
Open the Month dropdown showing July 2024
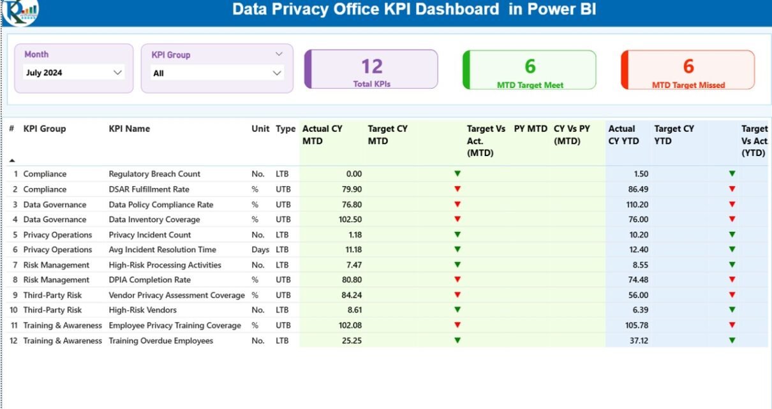pyautogui.click(x=74, y=73)
